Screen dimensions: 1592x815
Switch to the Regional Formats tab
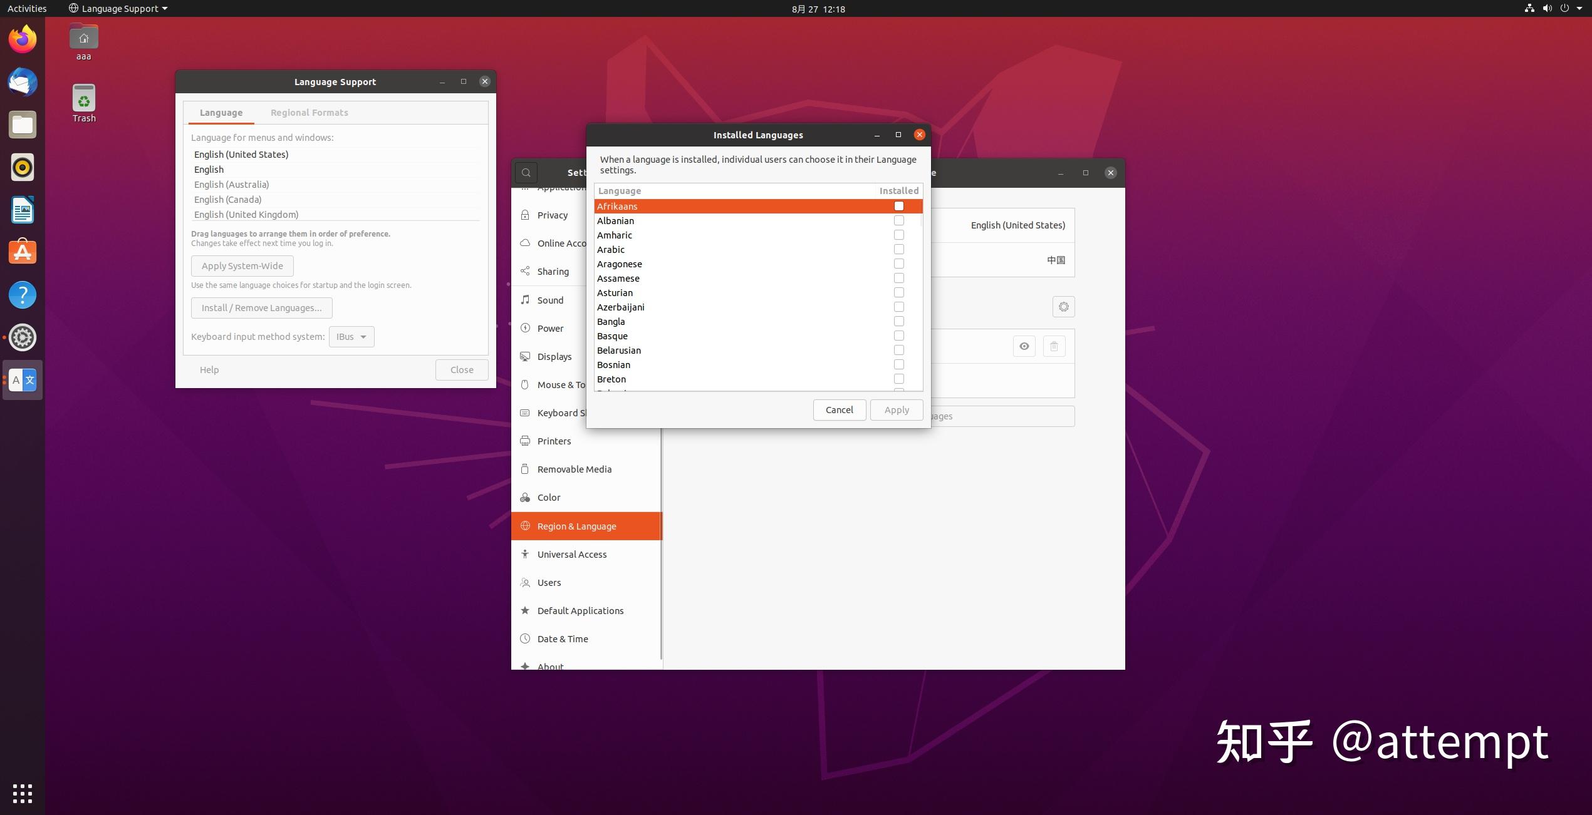point(309,113)
